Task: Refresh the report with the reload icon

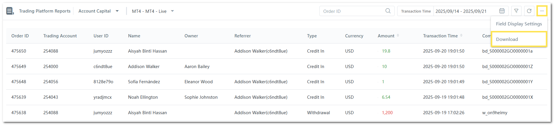Action: click(529, 11)
